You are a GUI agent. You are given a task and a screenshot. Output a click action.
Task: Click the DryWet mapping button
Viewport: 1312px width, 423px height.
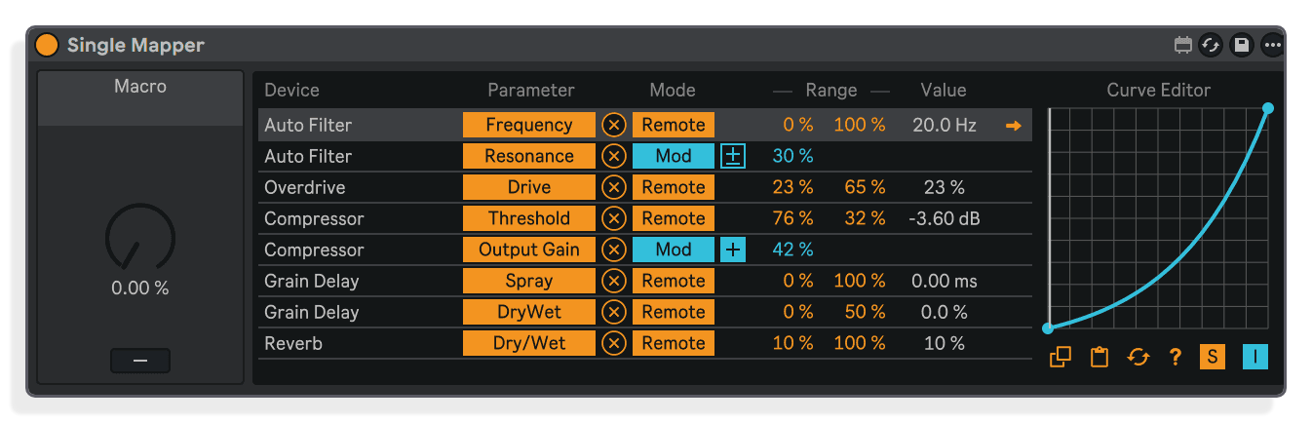(x=529, y=312)
